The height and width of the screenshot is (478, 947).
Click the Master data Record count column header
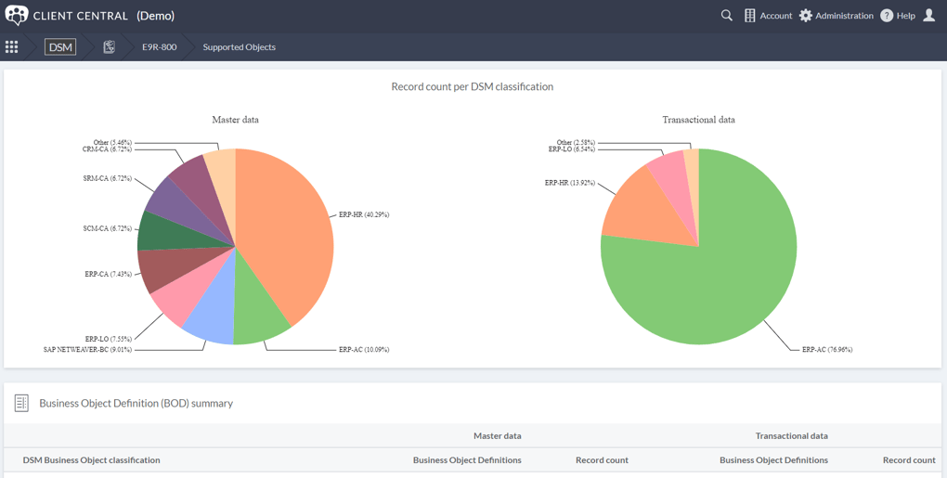tap(602, 459)
